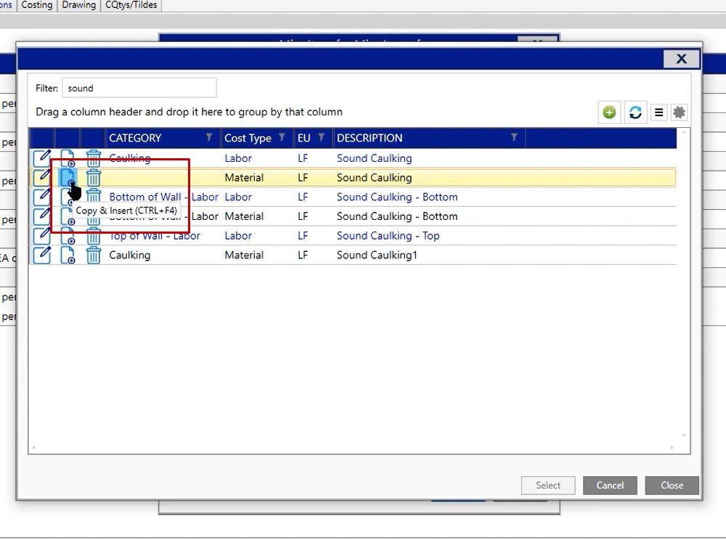Delete the Sound Caulking - Top row
The image size is (726, 540).
[x=94, y=236]
